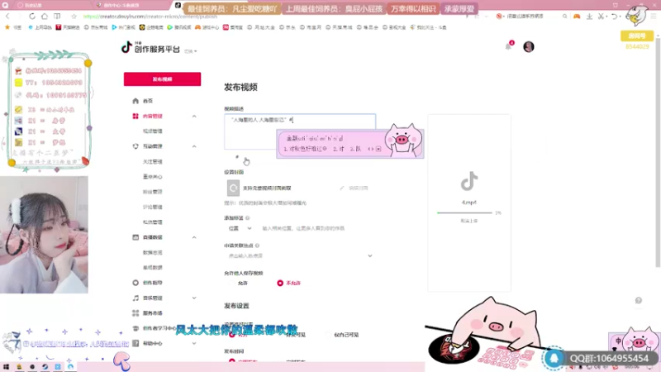661x372 pixels.
Task: Click the browser home icon
Action: (x=45, y=16)
